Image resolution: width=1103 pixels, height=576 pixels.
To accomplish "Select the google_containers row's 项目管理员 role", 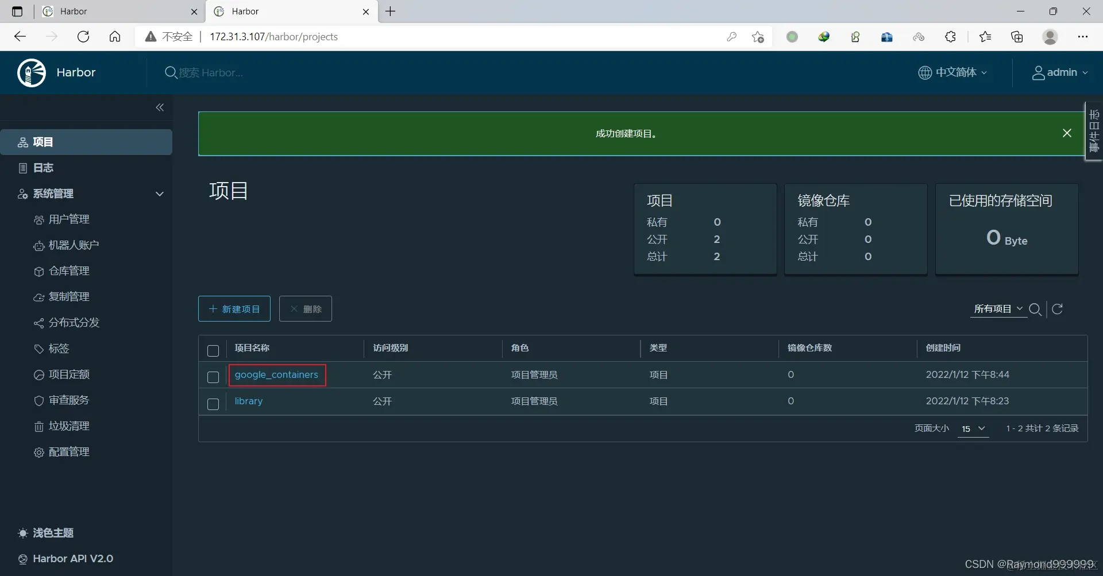I will tap(534, 374).
